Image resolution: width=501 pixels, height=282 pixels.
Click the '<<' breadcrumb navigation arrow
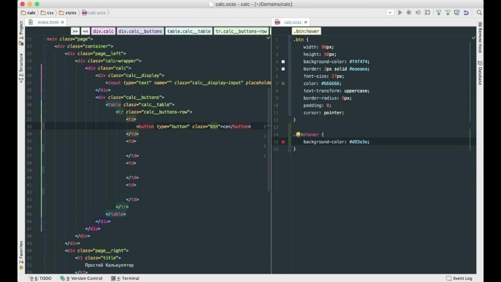pyautogui.click(x=86, y=31)
